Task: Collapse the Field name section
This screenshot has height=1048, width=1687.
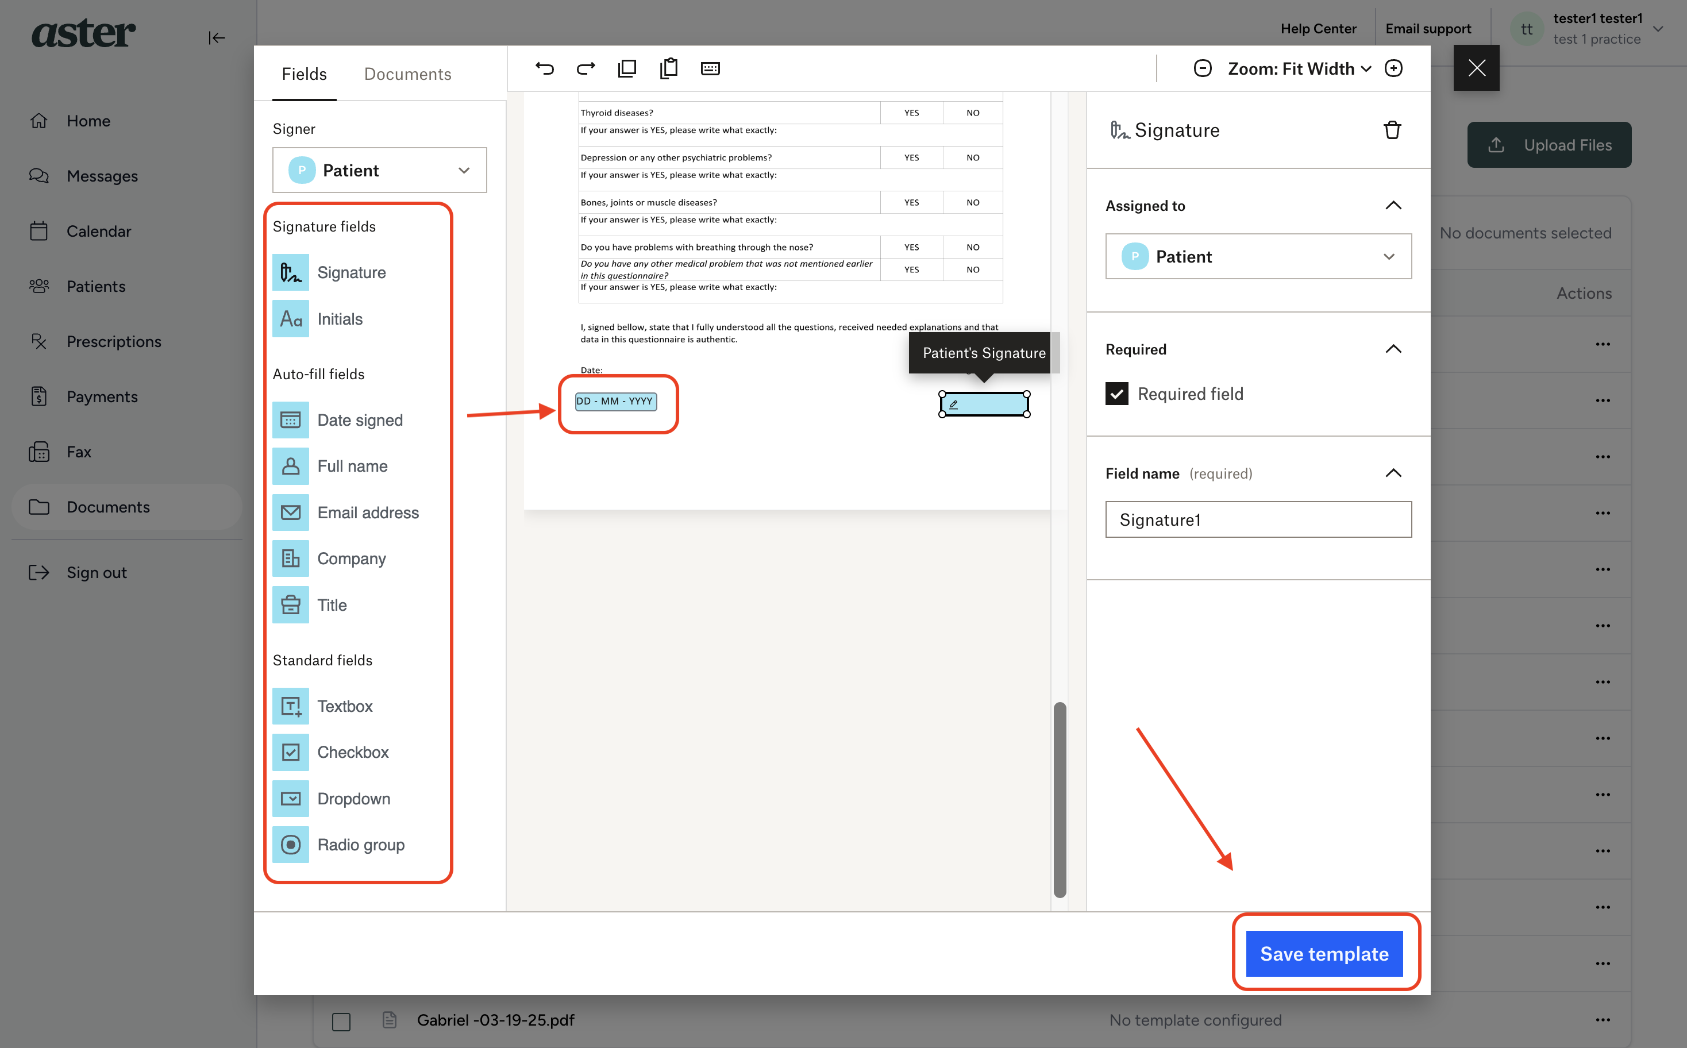Action: [1393, 473]
